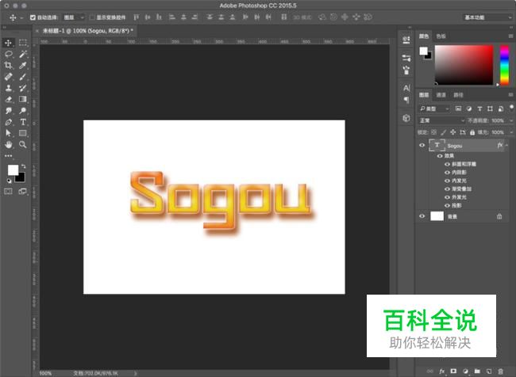The image size is (516, 377).
Task: Select the Clone Stamp tool
Action: pos(9,88)
